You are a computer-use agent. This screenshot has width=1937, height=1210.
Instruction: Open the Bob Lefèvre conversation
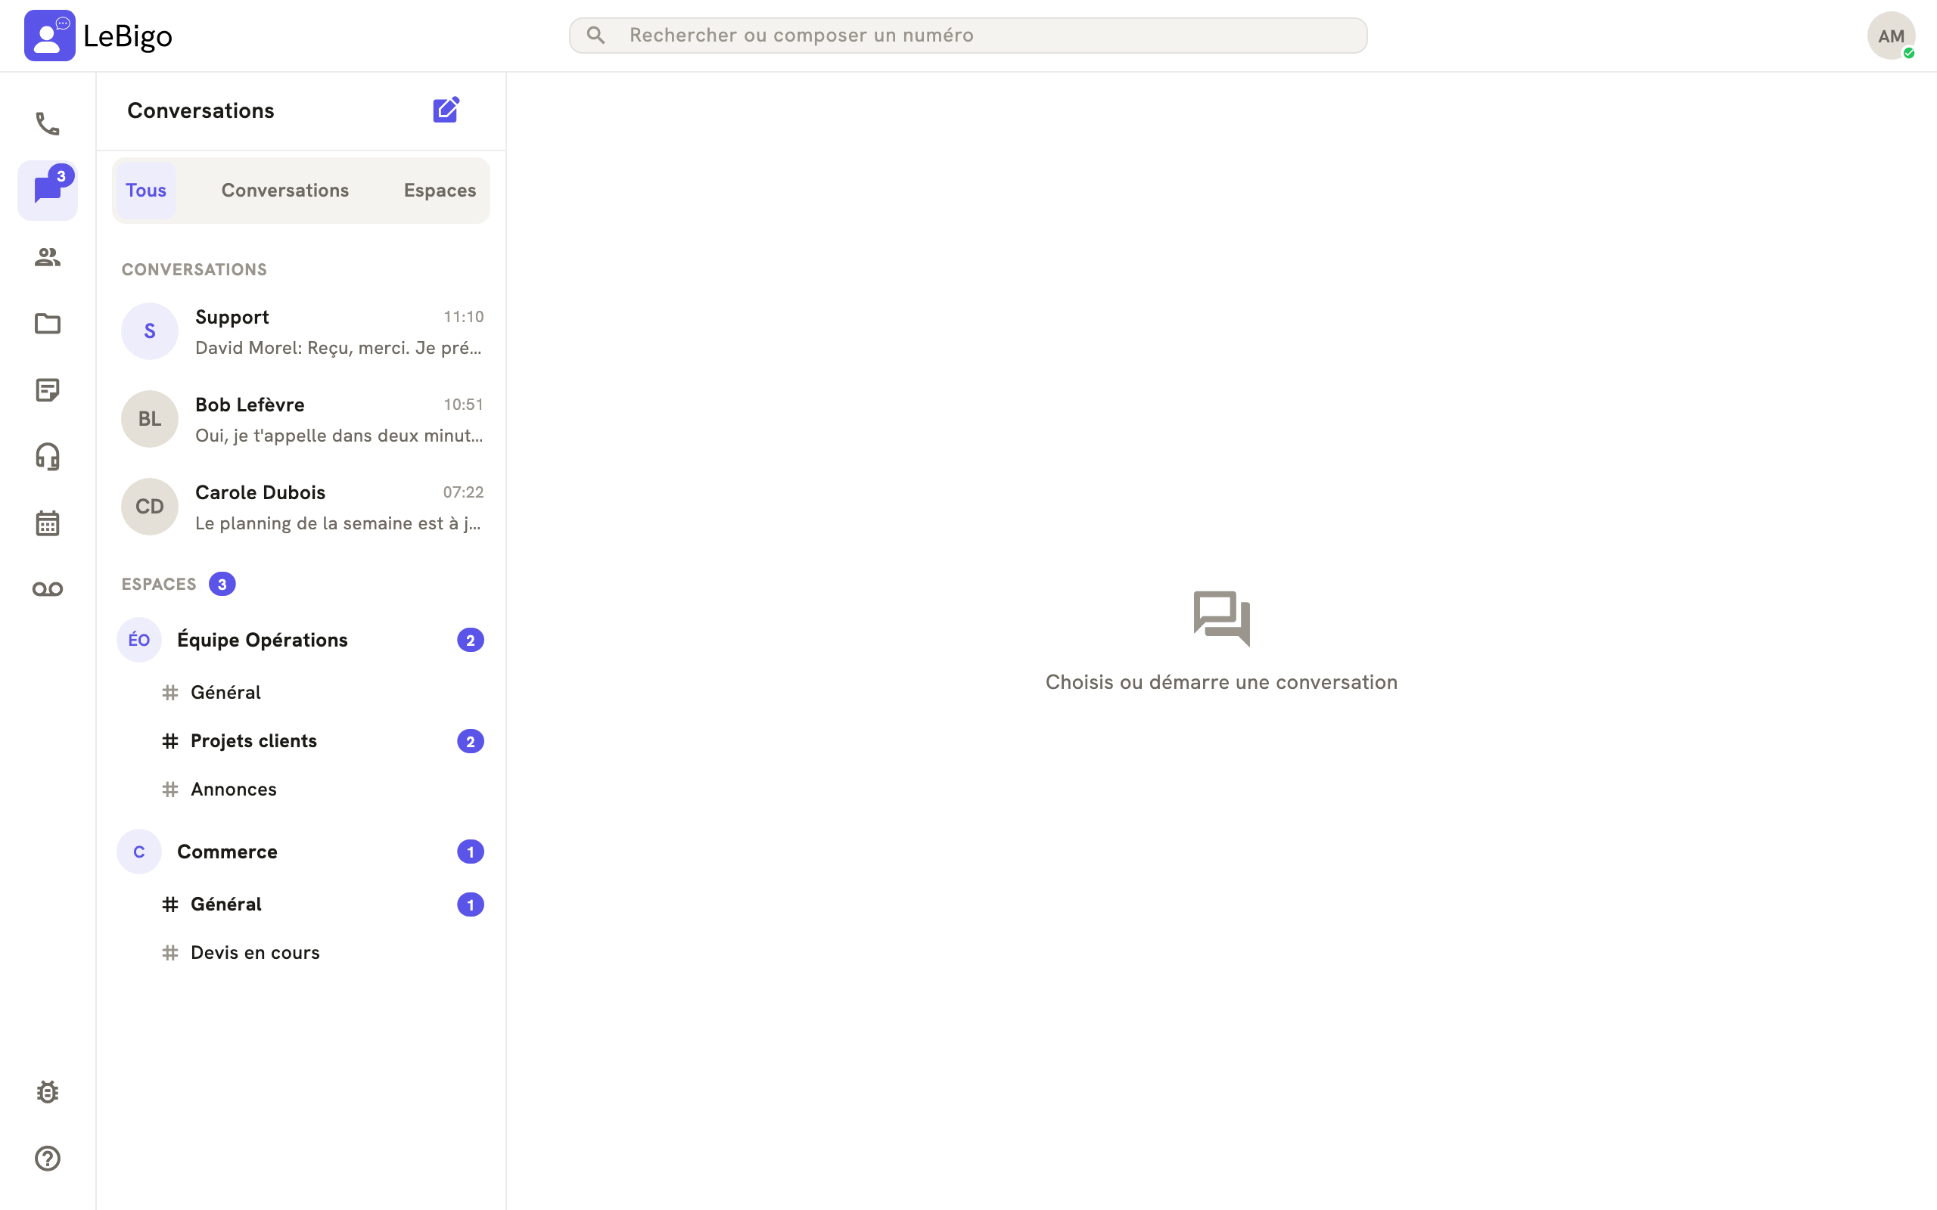[x=302, y=419]
